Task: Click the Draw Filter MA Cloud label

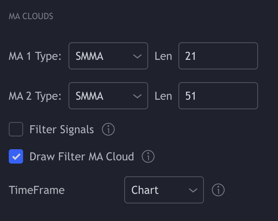Action: [x=82, y=156]
